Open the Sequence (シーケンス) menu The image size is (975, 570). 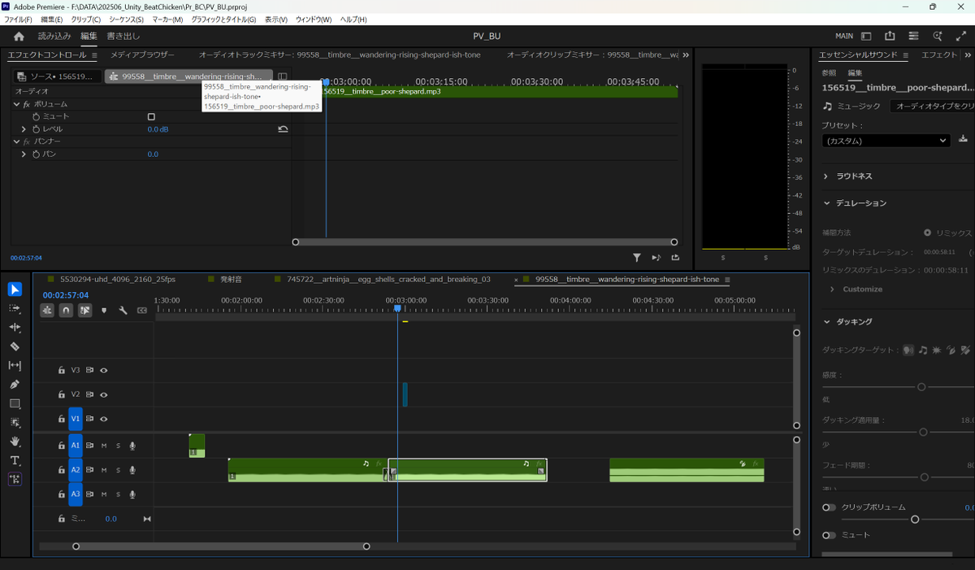tap(126, 20)
